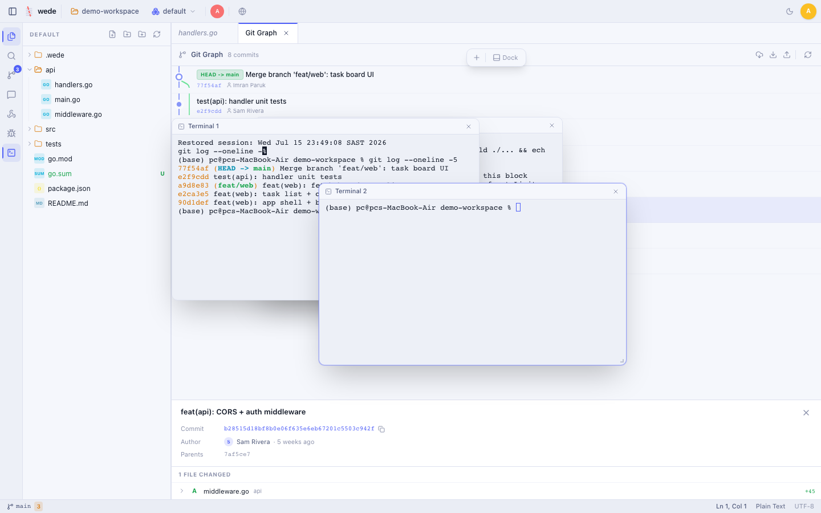Open the Search view in activity bar

[x=11, y=56]
